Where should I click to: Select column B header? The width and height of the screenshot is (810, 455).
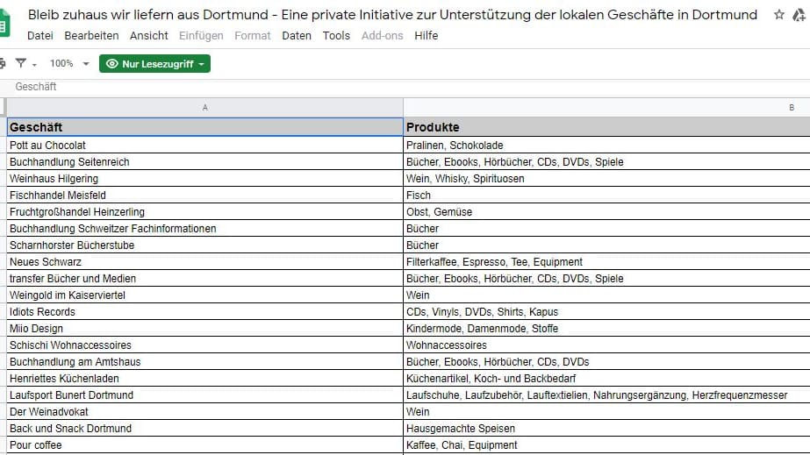(x=606, y=107)
